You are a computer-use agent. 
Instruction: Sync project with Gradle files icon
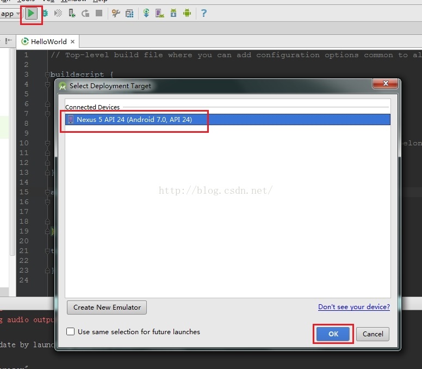click(x=146, y=13)
